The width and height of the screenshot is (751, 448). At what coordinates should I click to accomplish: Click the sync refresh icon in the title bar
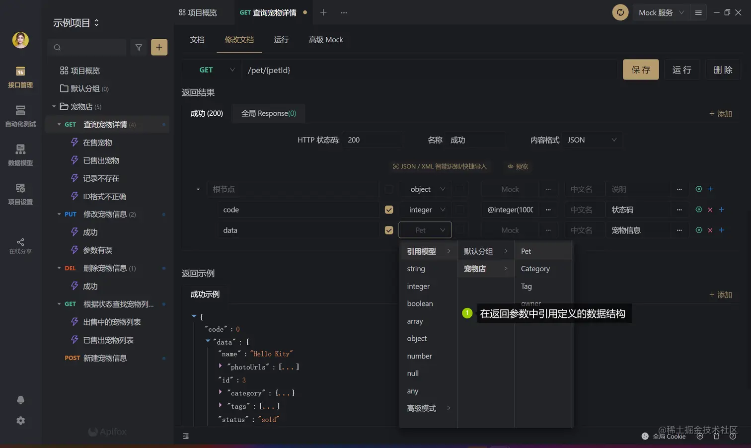coord(620,12)
